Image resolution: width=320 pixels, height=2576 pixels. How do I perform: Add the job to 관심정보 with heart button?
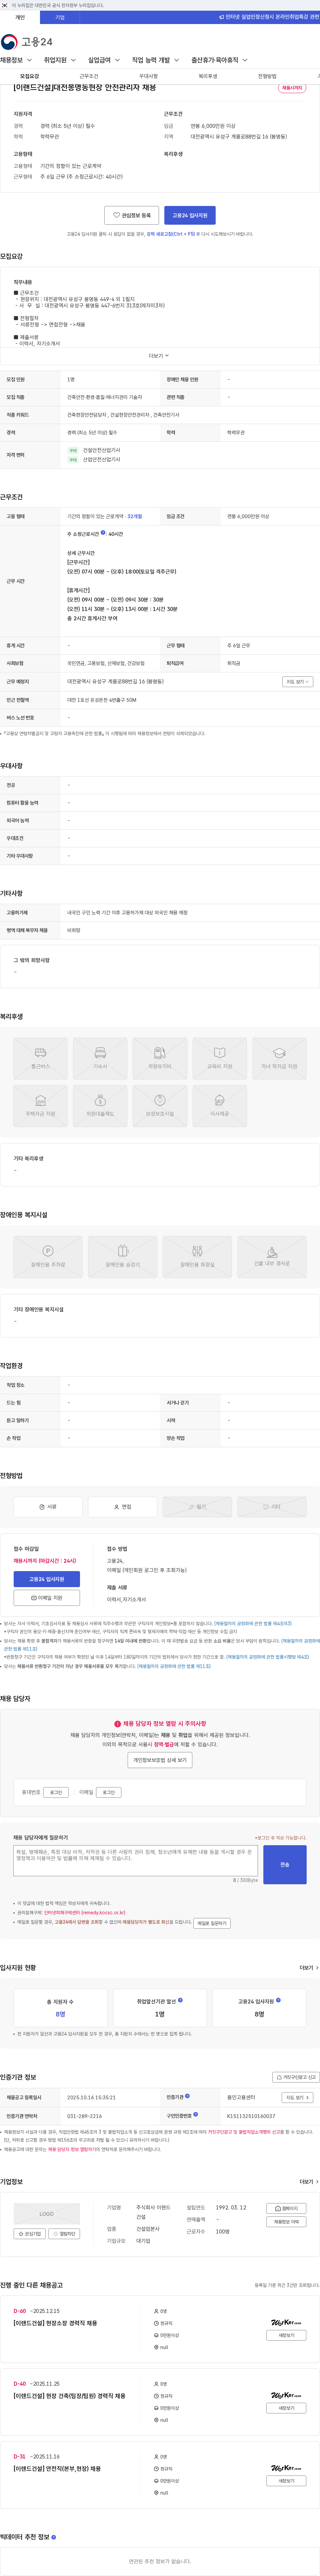132,215
